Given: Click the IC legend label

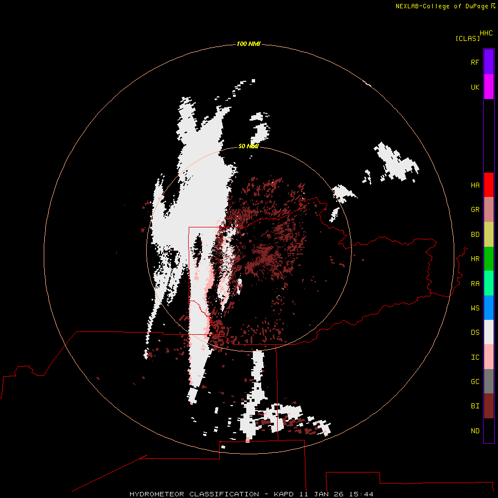Looking at the screenshot, I should tap(475, 357).
